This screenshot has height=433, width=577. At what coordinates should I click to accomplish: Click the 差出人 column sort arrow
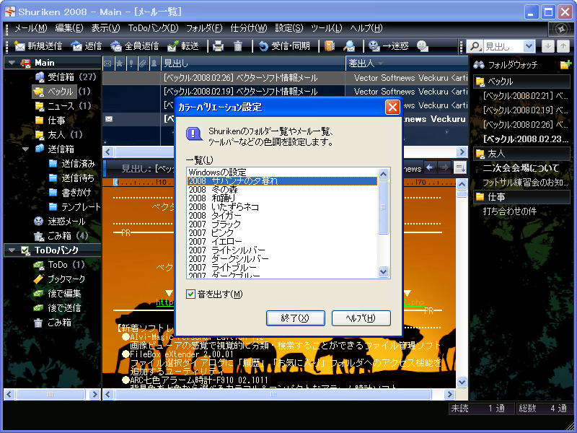(381, 64)
